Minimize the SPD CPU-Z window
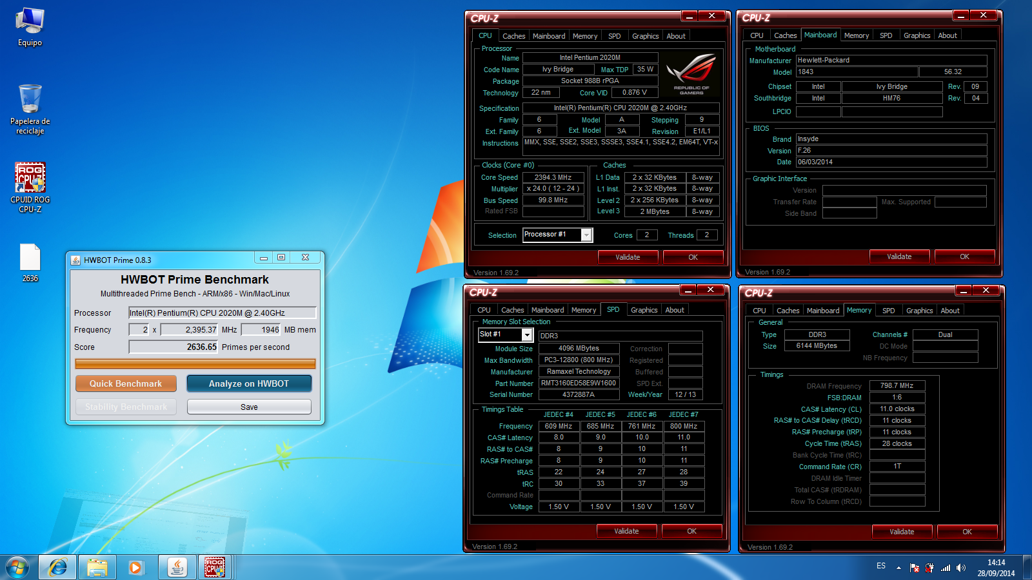The image size is (1032, 580). pos(688,290)
